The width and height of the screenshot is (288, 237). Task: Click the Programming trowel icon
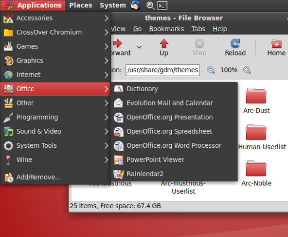click(x=8, y=118)
